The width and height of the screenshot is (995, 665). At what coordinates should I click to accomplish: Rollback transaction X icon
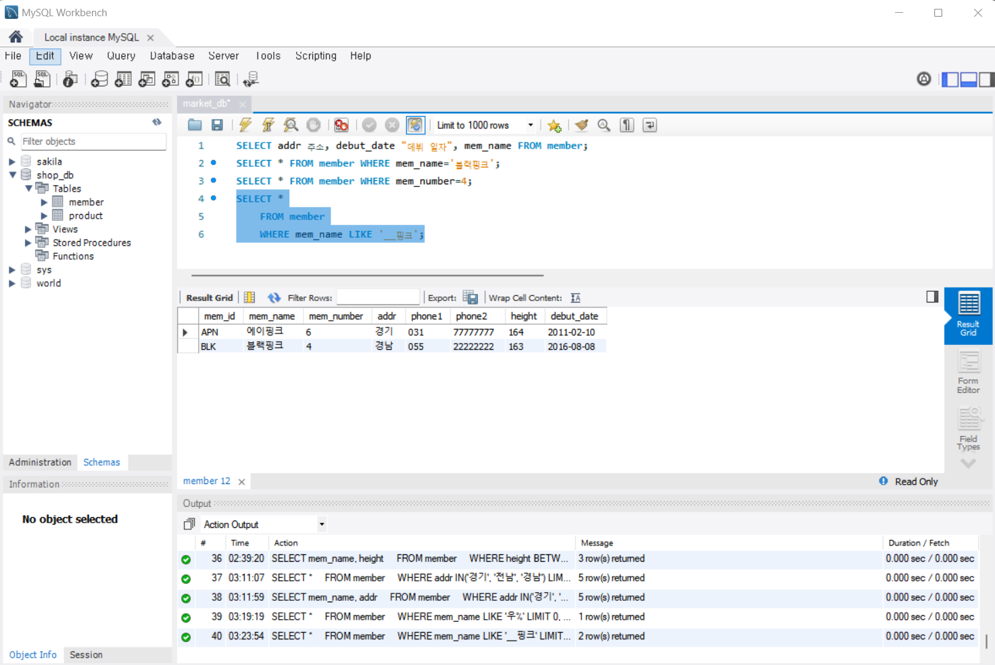[392, 125]
